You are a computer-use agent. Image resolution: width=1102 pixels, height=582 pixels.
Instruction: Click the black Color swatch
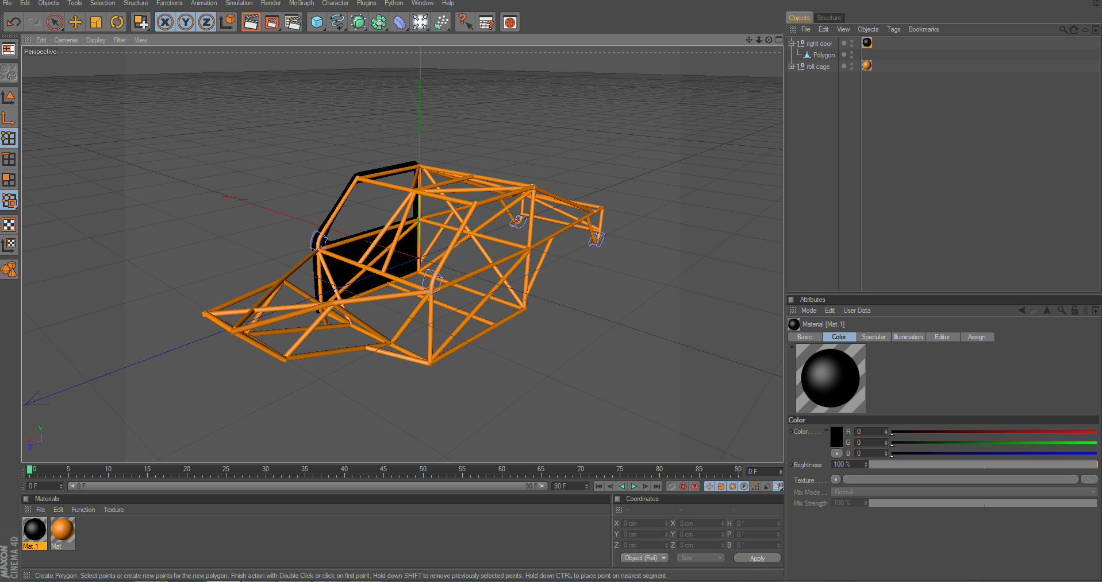(x=836, y=437)
